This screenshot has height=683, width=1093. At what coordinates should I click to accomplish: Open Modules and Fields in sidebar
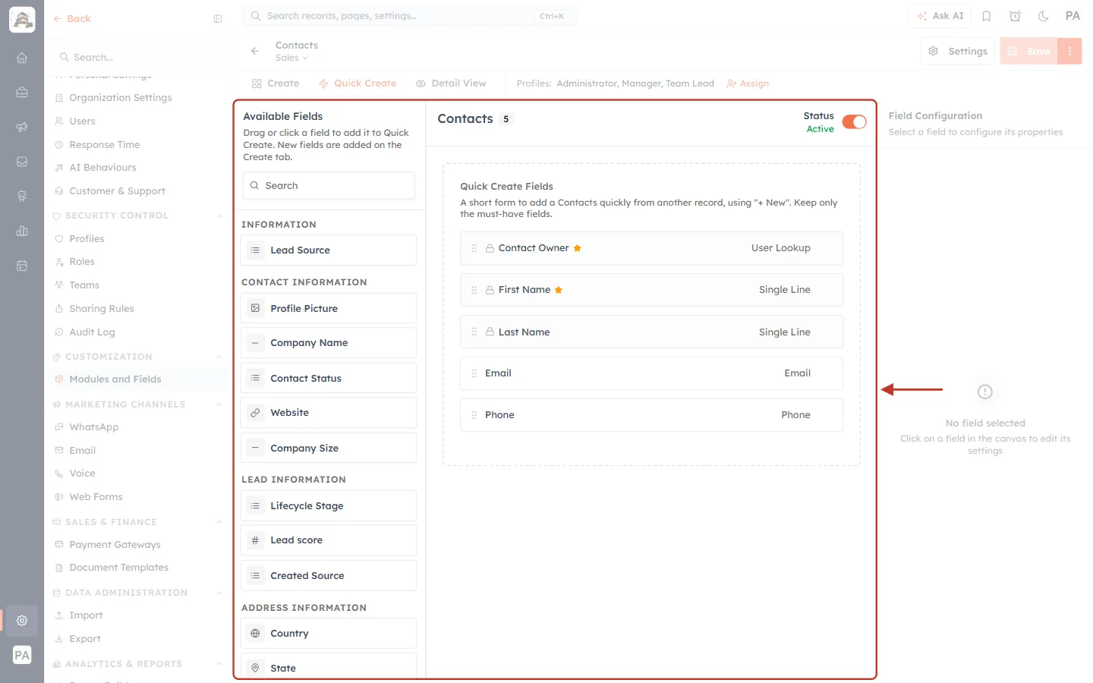click(x=115, y=379)
